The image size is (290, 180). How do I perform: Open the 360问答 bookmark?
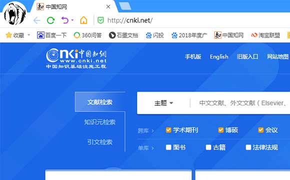pyautogui.click(x=87, y=35)
